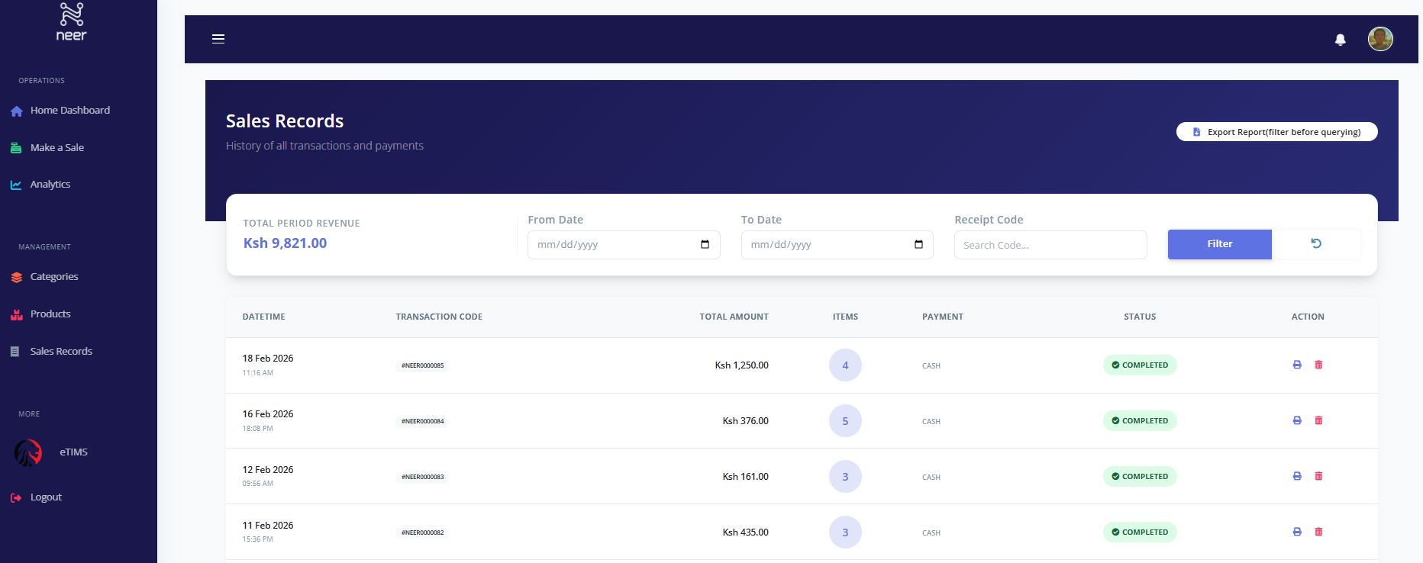Delete the 18 Feb 2026 sale record
The image size is (1423, 563).
point(1318,365)
